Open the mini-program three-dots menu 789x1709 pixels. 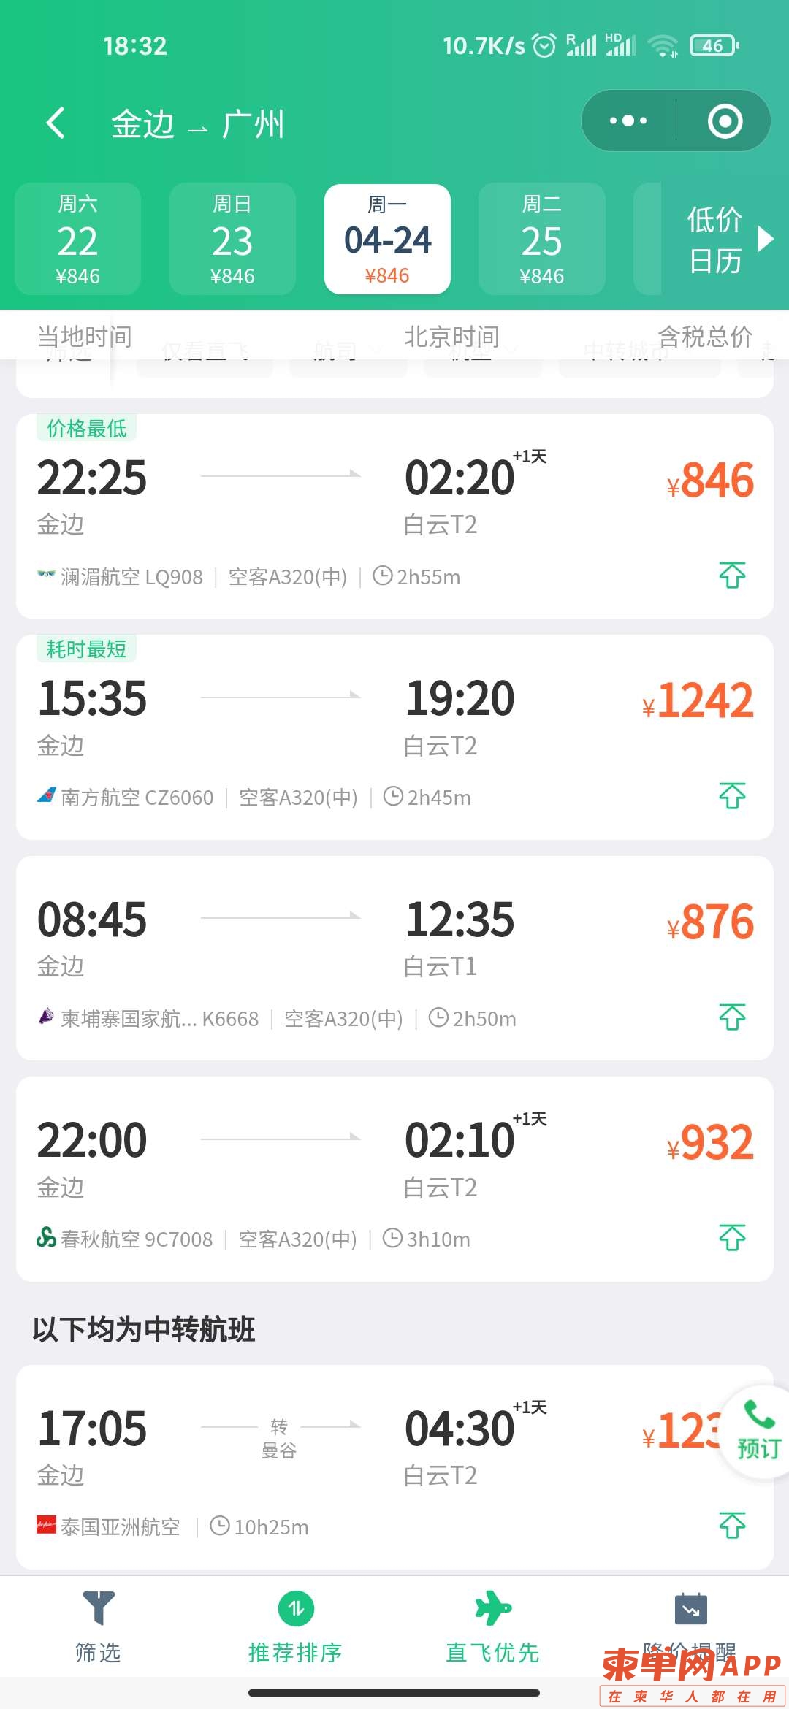(x=628, y=121)
